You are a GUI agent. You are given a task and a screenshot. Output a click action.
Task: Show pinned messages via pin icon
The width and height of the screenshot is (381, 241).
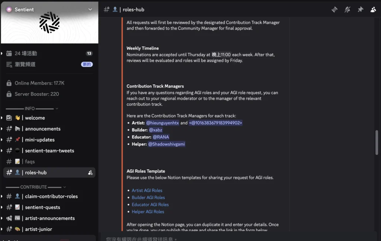[360, 9]
